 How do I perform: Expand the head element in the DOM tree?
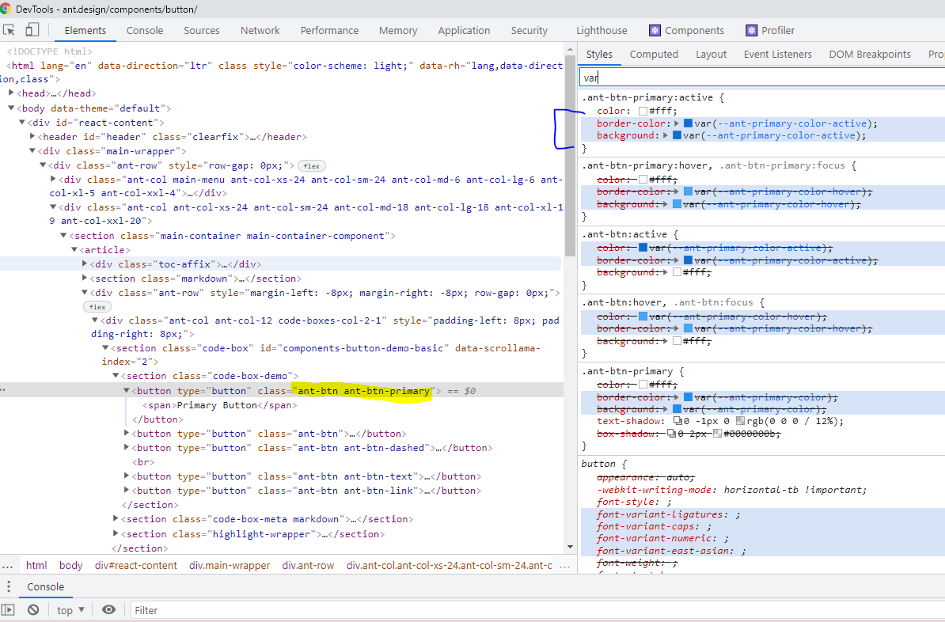[x=10, y=93]
